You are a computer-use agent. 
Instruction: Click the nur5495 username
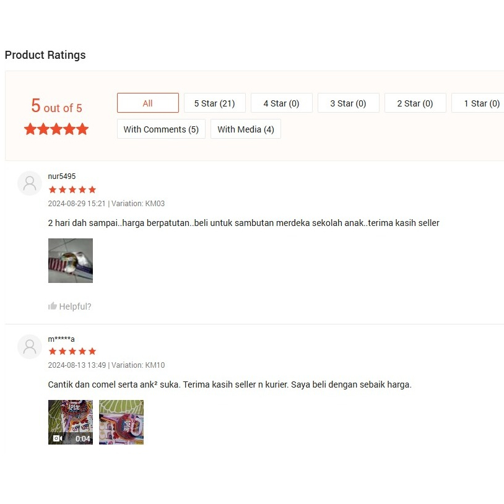pos(62,176)
